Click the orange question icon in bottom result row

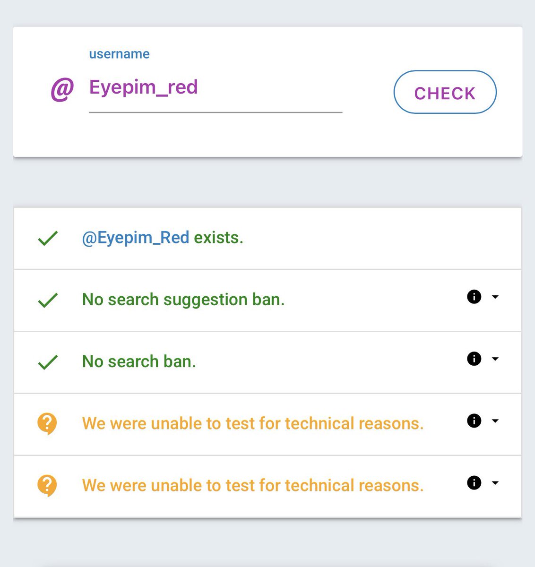(x=47, y=485)
